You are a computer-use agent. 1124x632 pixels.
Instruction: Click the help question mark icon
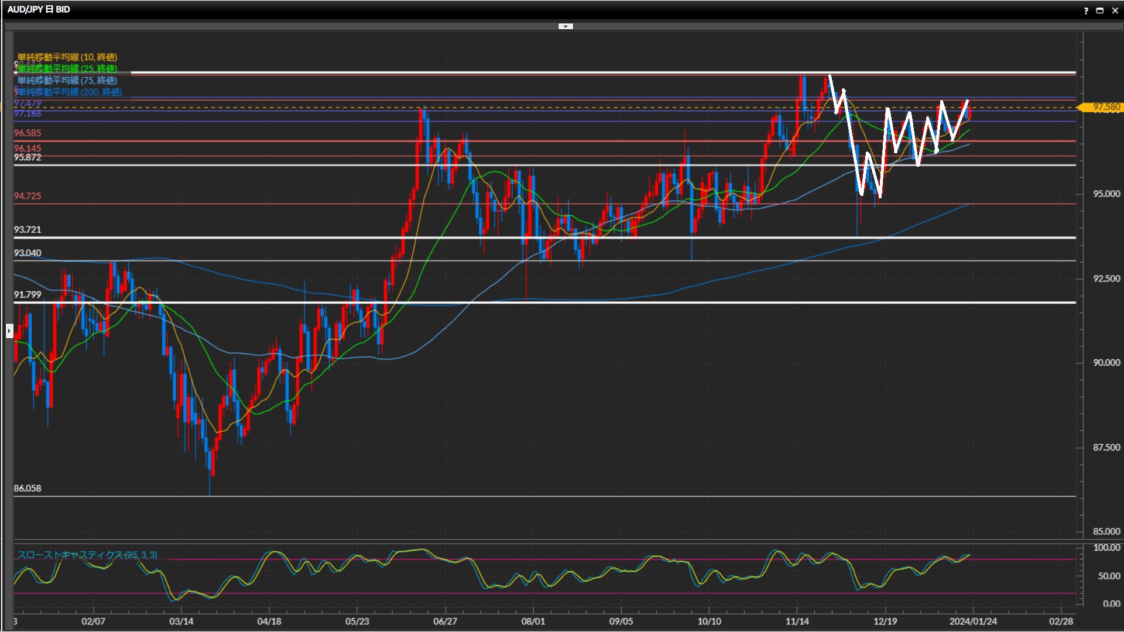pyautogui.click(x=1086, y=11)
